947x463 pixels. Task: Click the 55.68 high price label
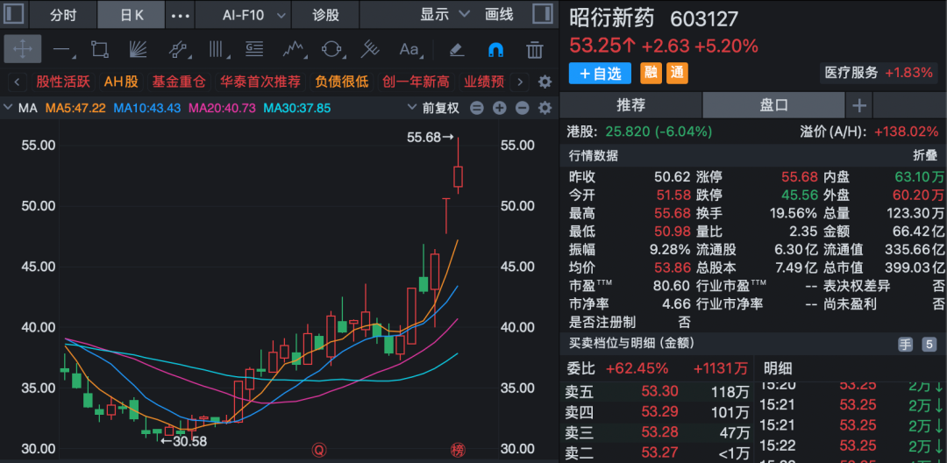[430, 137]
